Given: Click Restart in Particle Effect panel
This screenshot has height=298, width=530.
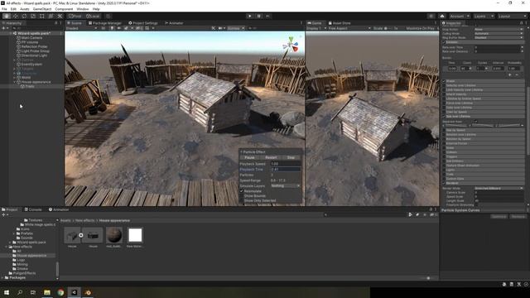Looking at the screenshot, I should click(x=271, y=157).
